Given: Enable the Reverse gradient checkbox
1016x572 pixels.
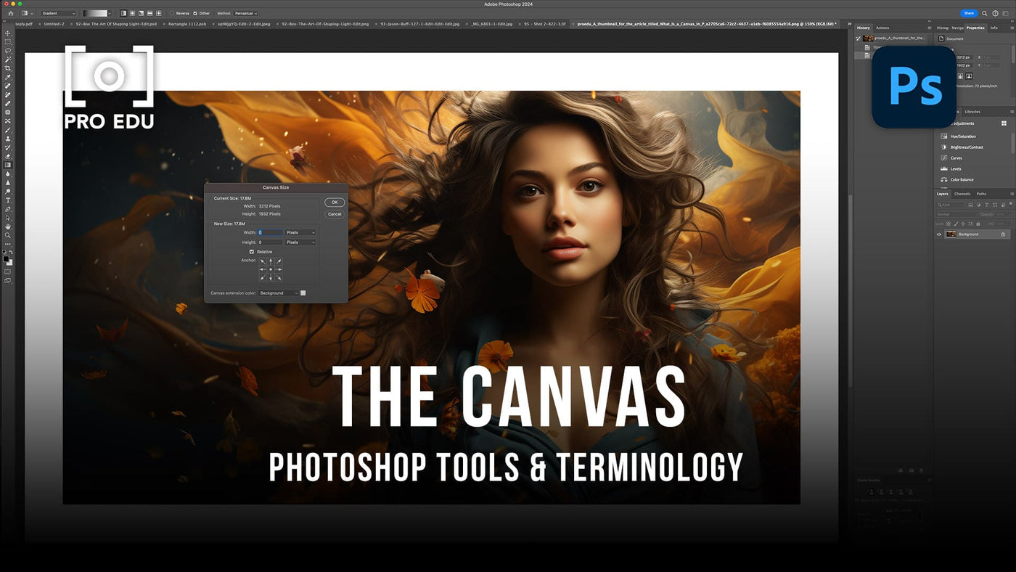Looking at the screenshot, I should coord(171,13).
